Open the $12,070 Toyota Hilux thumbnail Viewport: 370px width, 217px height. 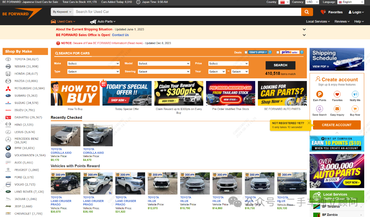(x=163, y=183)
